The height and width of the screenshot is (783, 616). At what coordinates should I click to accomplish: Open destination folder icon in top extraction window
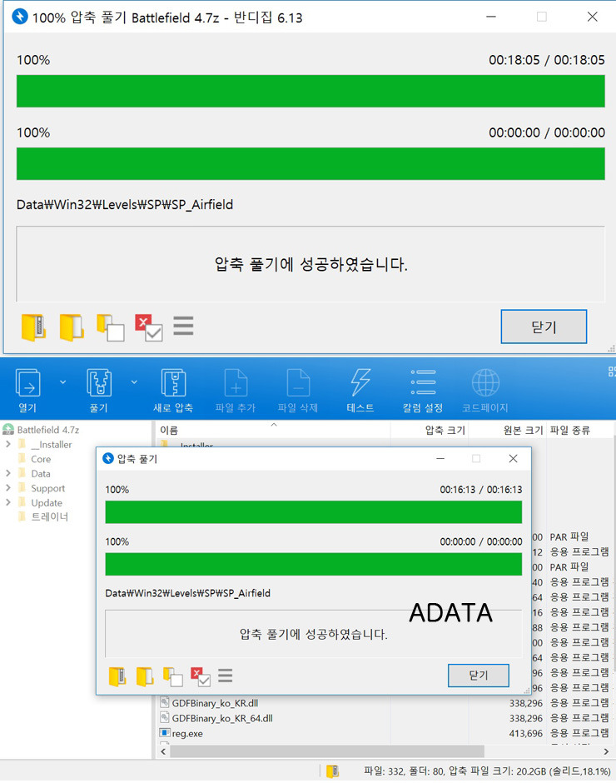pyautogui.click(x=72, y=327)
